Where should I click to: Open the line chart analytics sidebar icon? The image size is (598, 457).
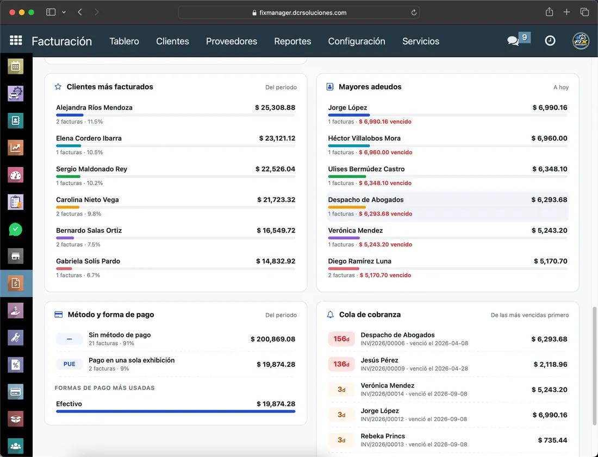(x=15, y=148)
